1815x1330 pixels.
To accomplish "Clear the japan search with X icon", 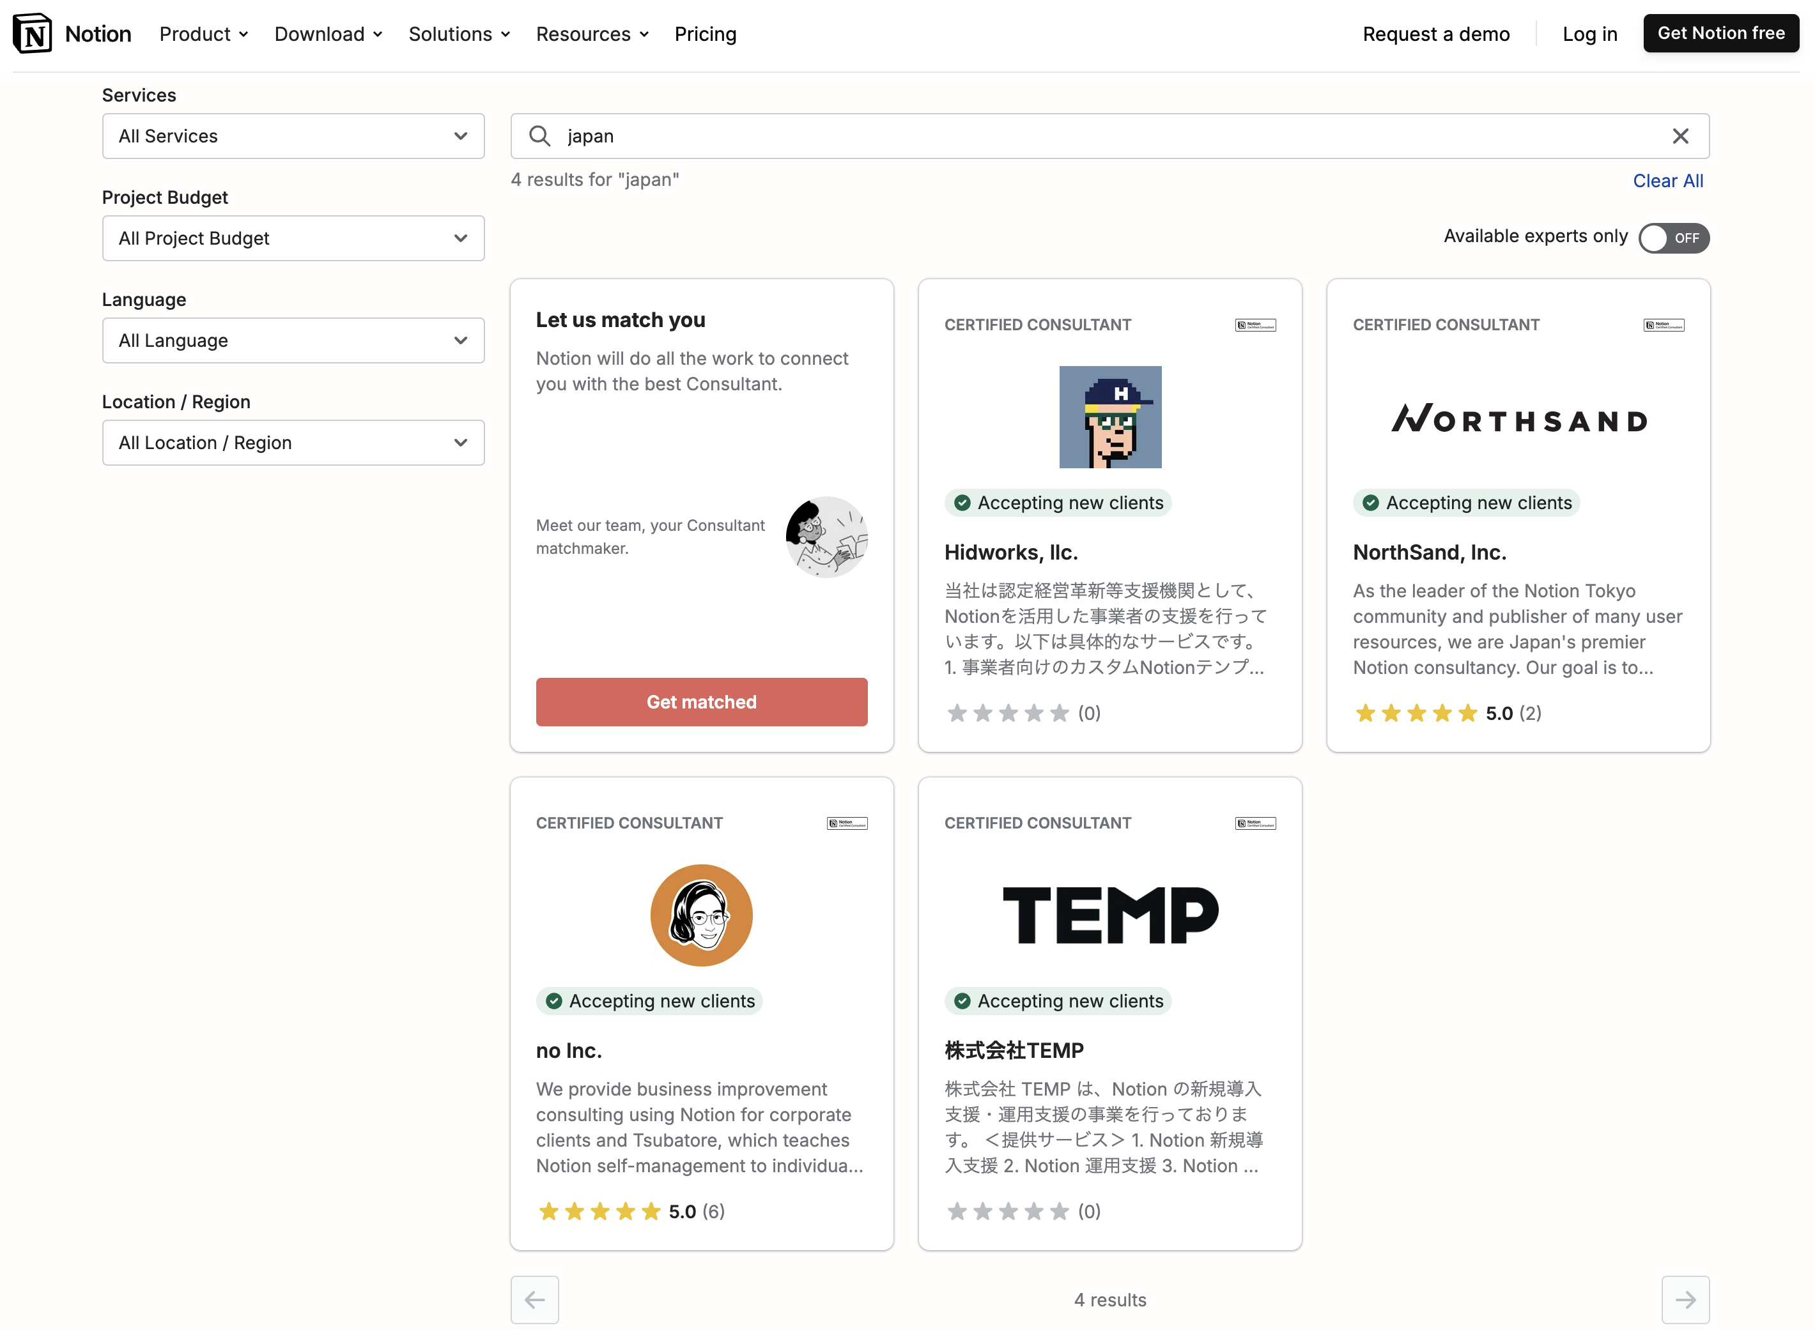I will coord(1680,136).
